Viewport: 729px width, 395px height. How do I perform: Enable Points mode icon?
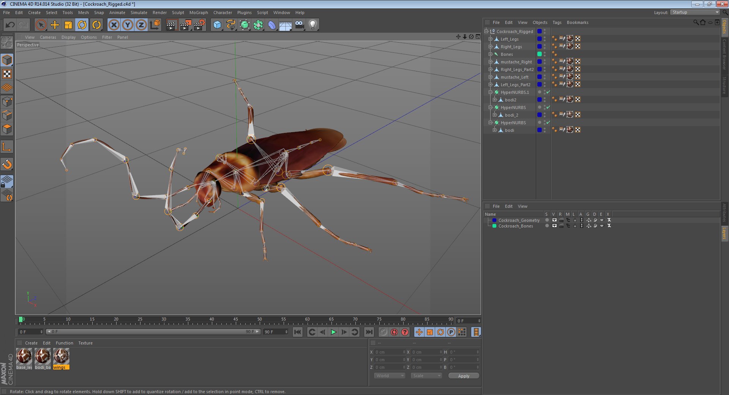(x=7, y=102)
